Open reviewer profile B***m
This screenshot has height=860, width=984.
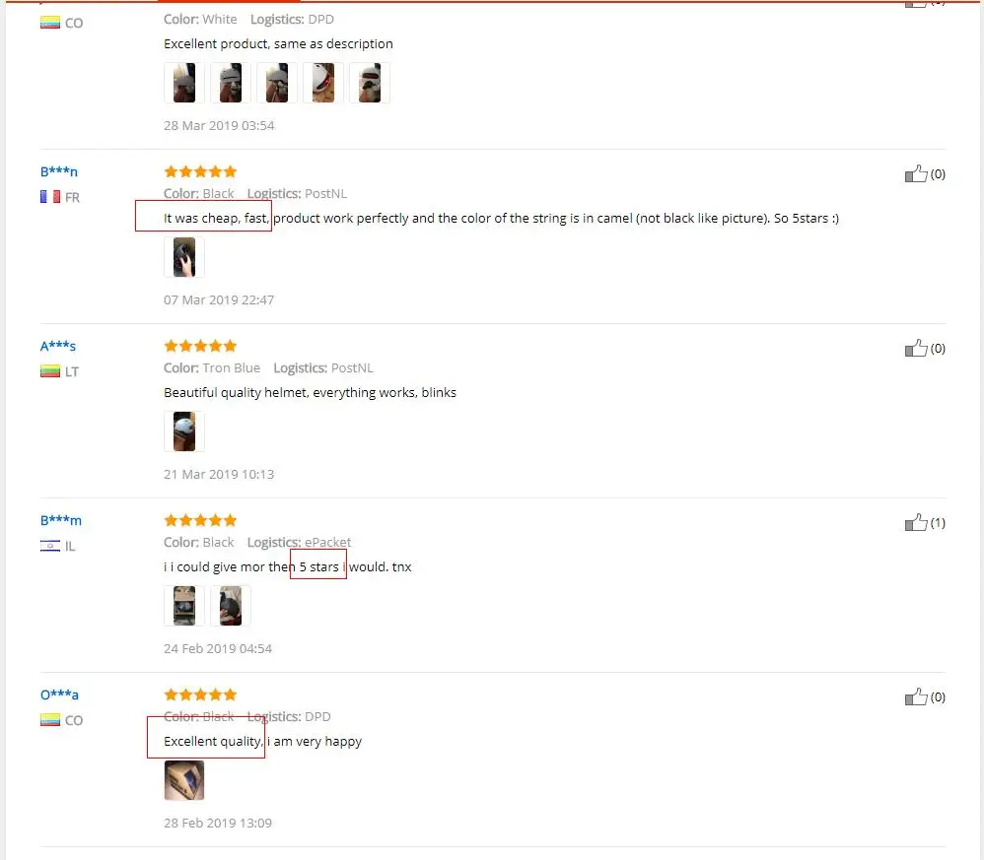pos(61,519)
